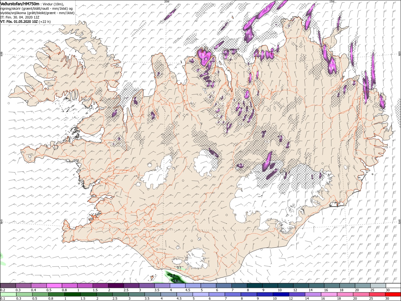Pick the darkest green 1 rain scale swatch
401x301 pixels.
pos(72,294)
